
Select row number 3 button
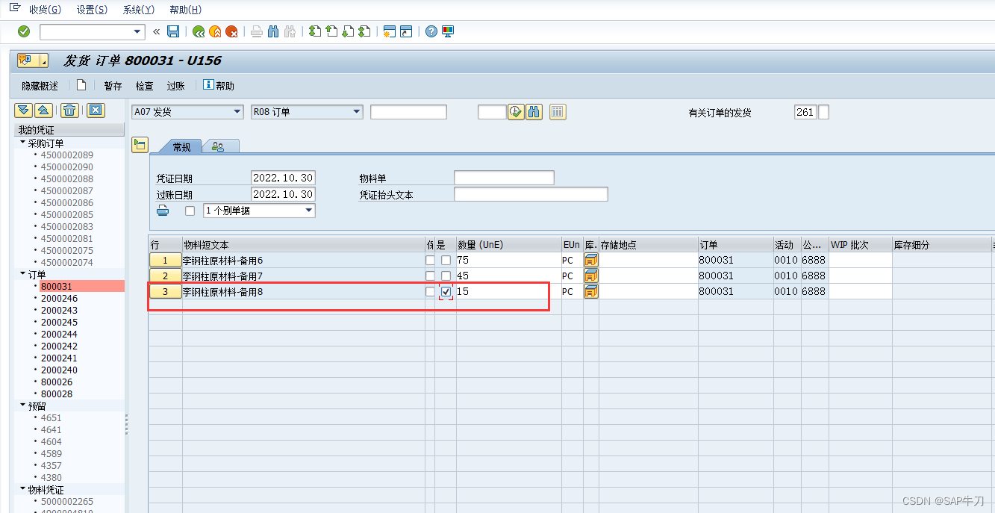[165, 292]
